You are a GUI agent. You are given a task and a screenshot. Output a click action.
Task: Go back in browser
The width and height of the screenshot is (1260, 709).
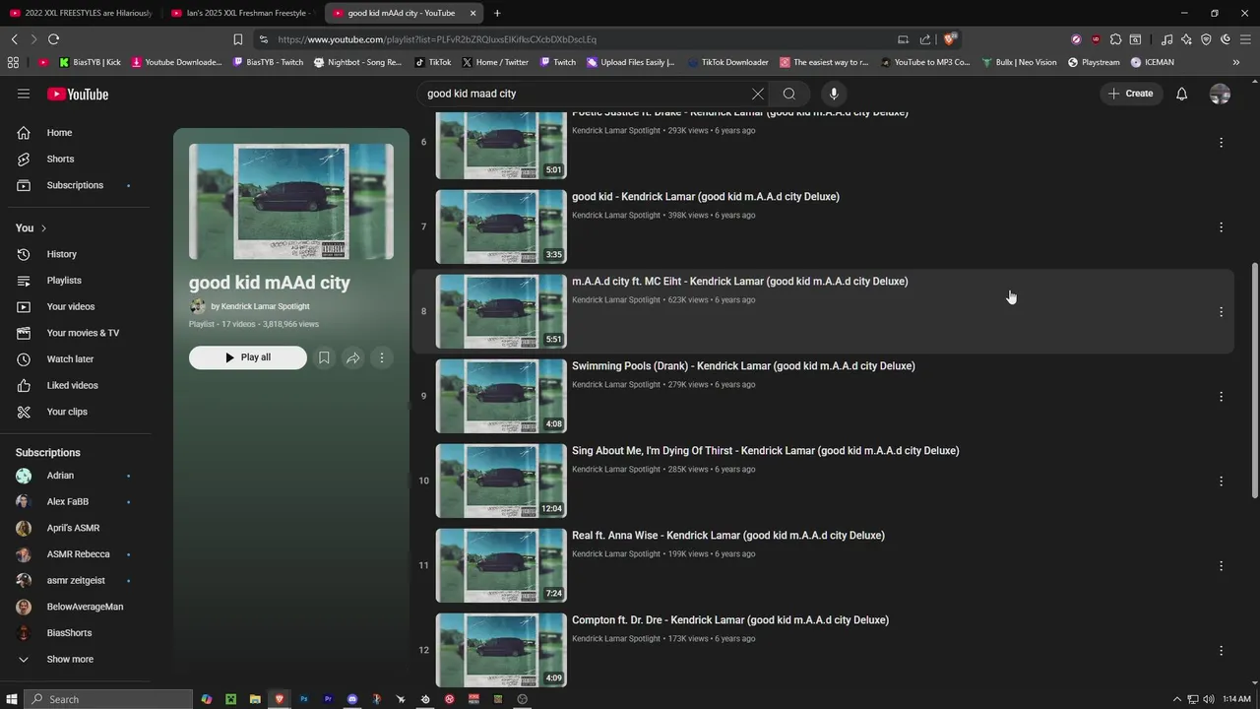(x=14, y=39)
